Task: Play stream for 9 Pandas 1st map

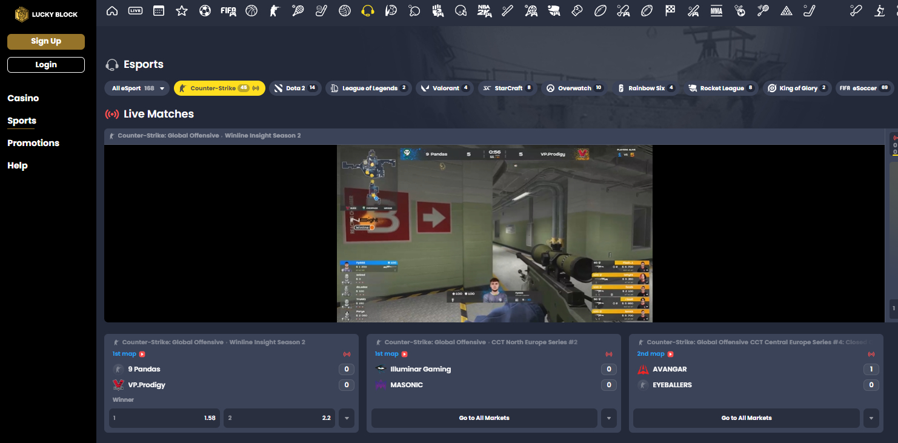Action: click(142, 354)
